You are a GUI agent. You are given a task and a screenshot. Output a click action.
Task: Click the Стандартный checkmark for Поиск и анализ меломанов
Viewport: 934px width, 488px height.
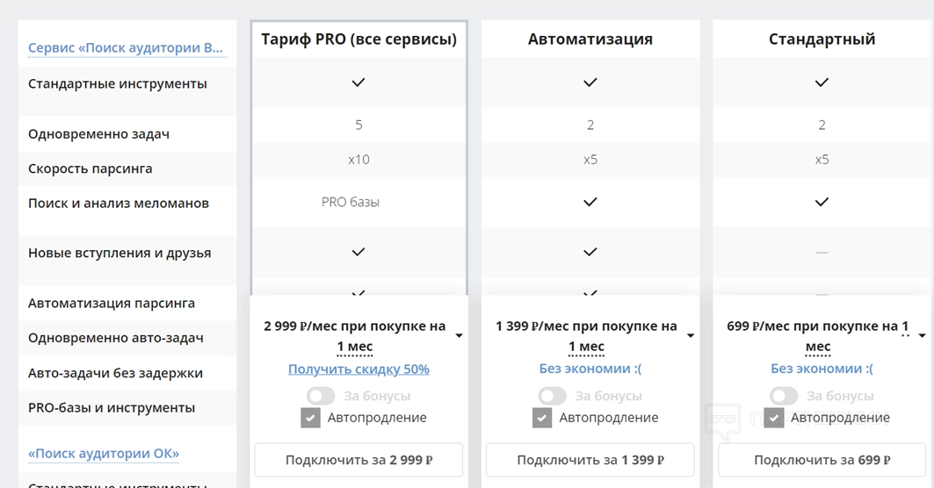coord(822,202)
